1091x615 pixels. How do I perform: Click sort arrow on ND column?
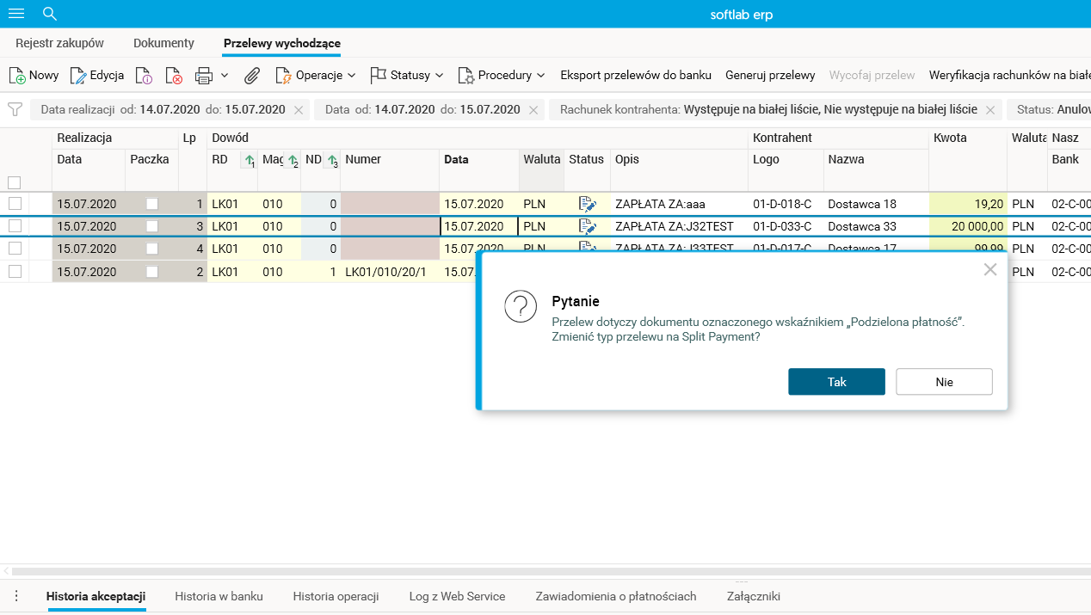[331, 160]
